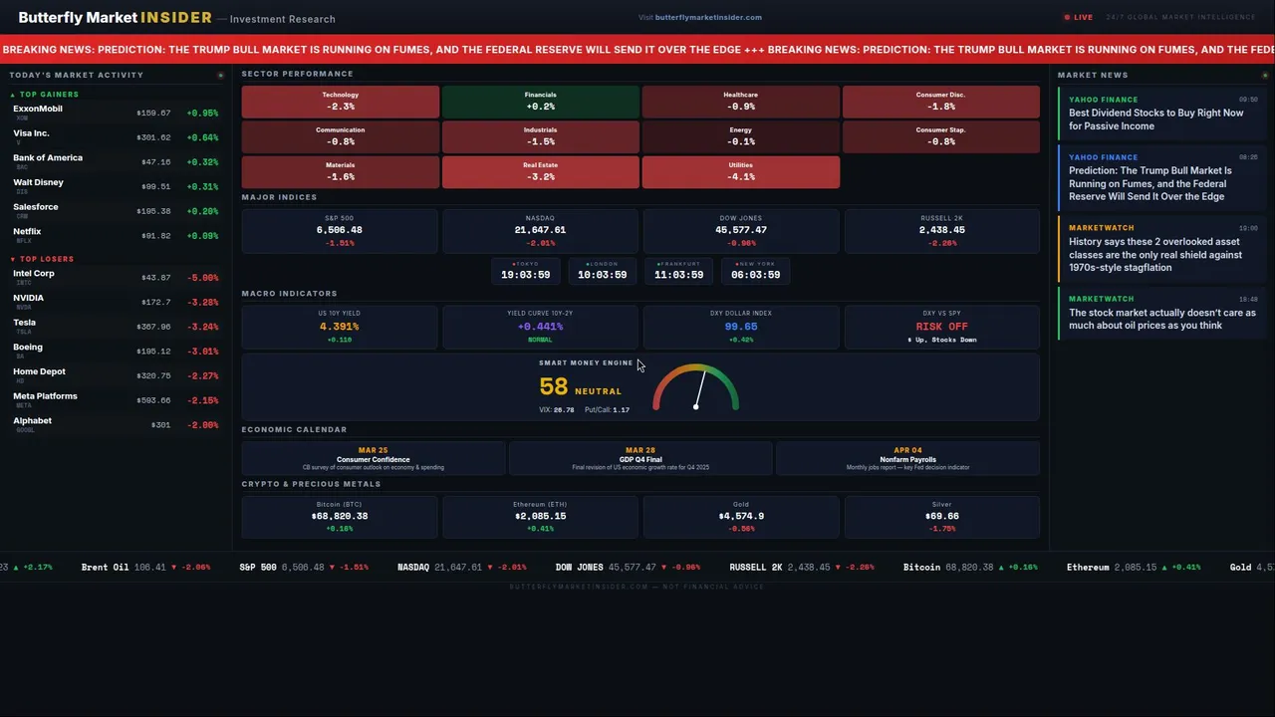Click the VIX 26.78 reading
The width and height of the screenshot is (1275, 717).
(557, 409)
